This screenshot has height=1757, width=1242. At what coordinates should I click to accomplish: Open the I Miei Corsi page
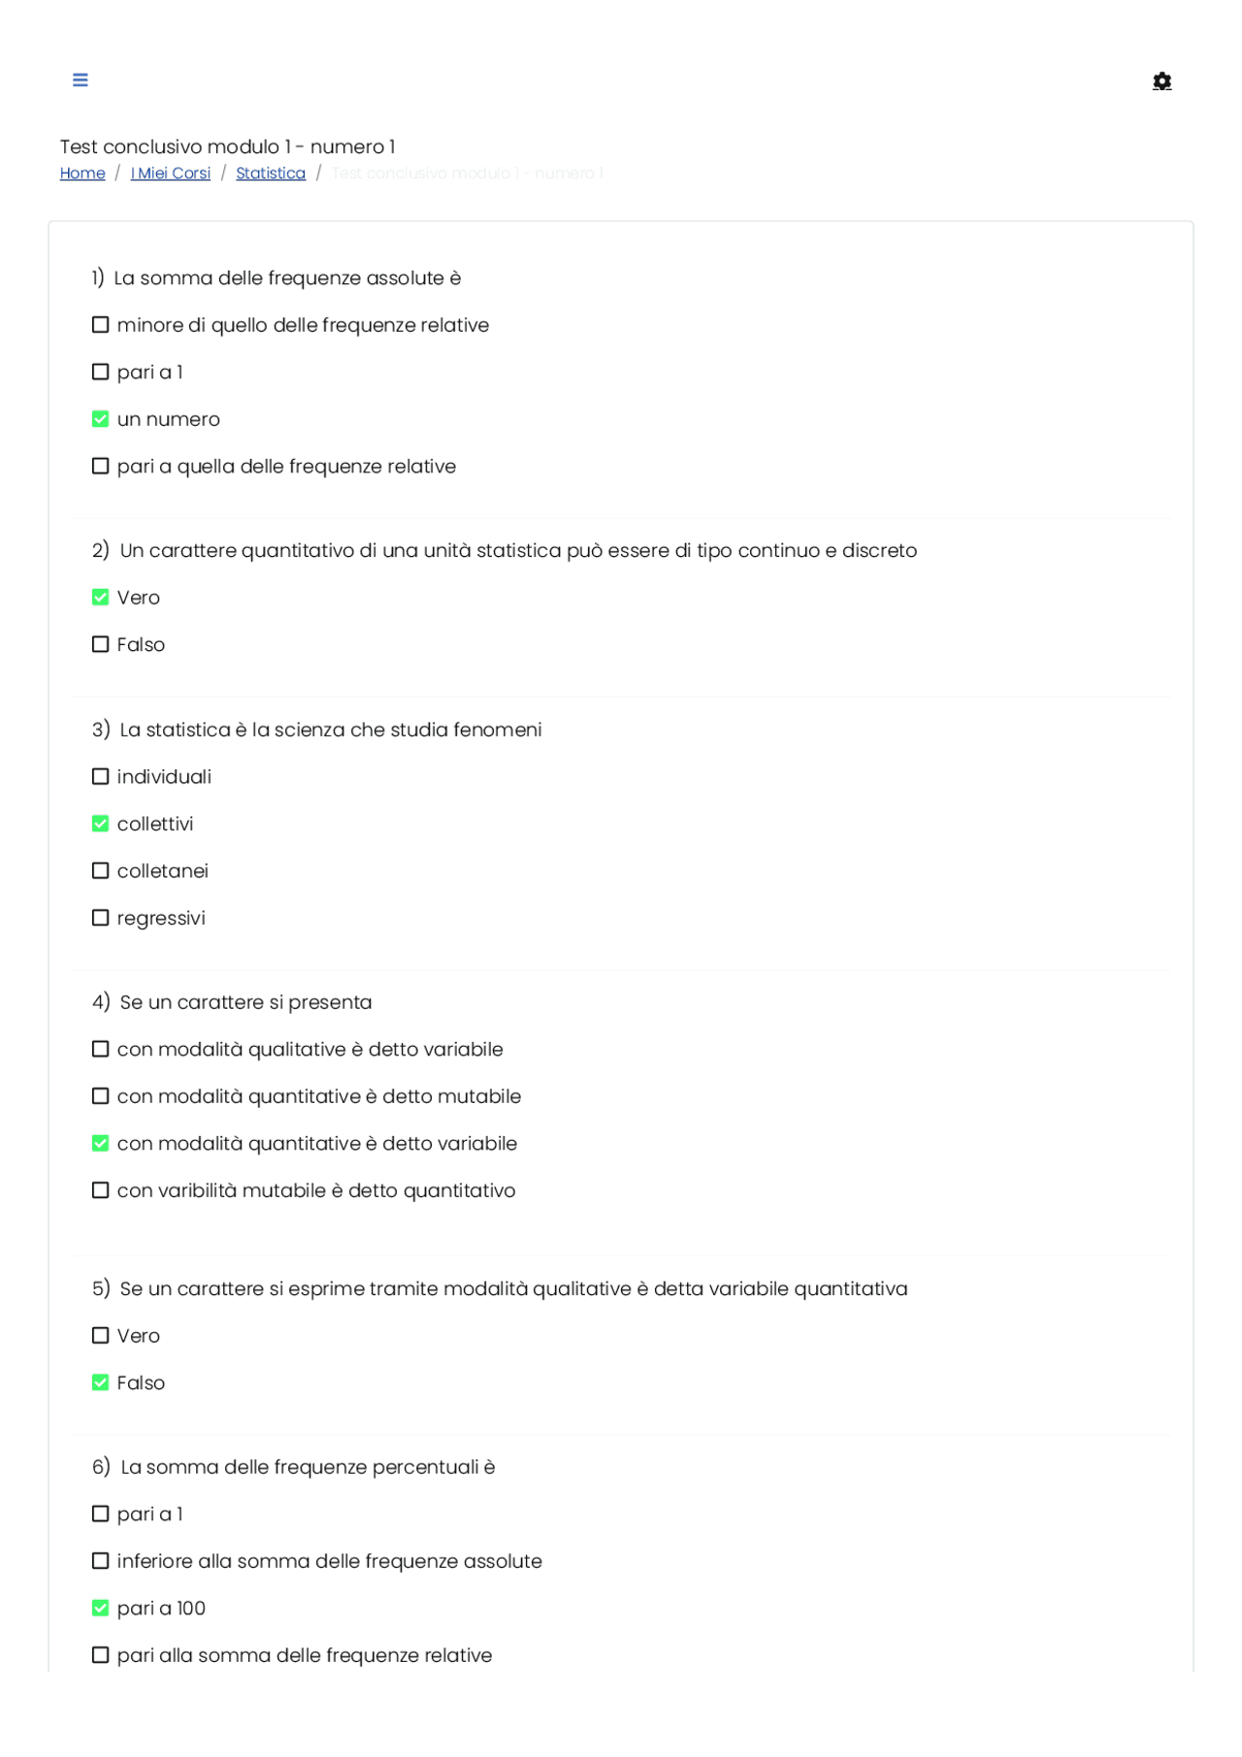pyautogui.click(x=171, y=173)
